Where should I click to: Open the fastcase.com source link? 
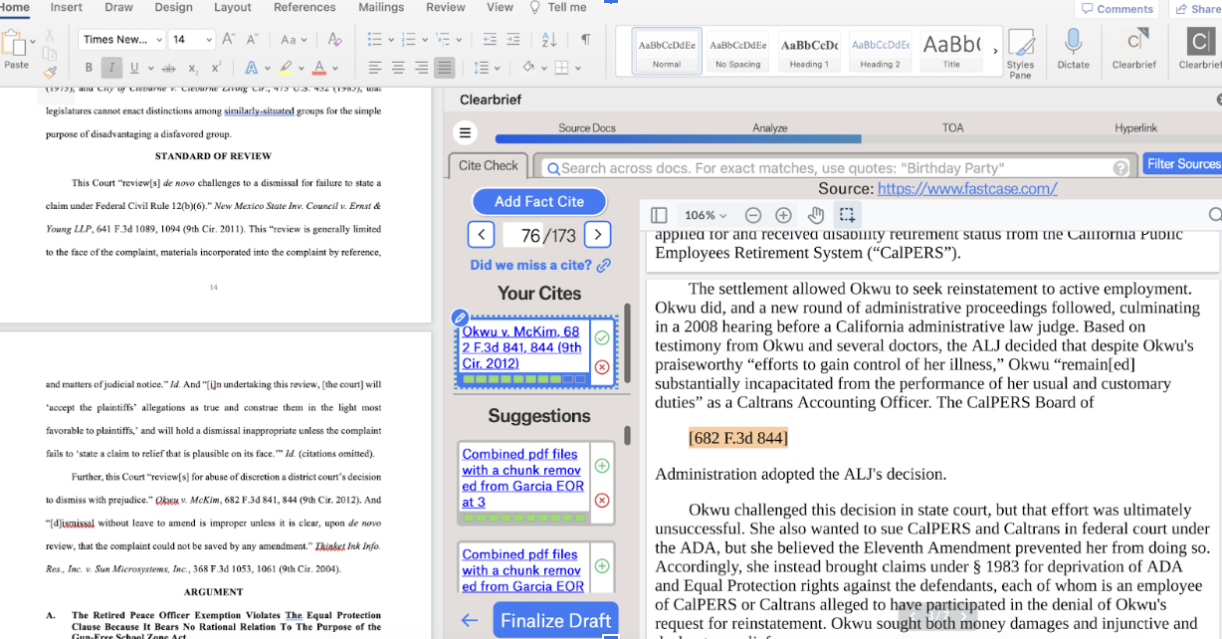point(967,188)
